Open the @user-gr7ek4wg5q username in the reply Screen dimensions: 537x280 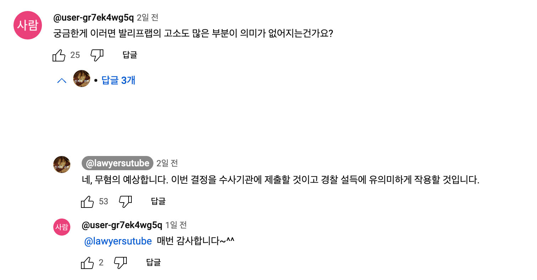point(122,225)
